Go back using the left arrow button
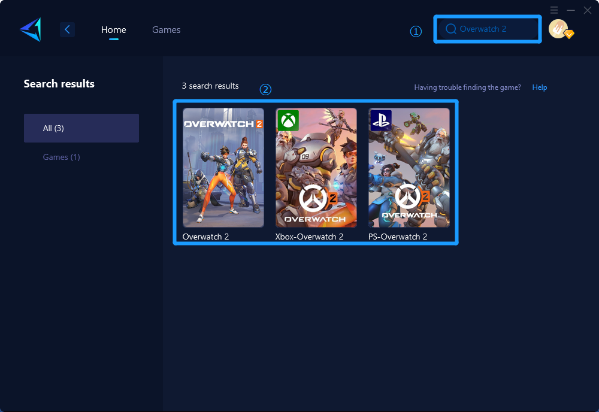The height and width of the screenshot is (412, 599). [x=67, y=29]
